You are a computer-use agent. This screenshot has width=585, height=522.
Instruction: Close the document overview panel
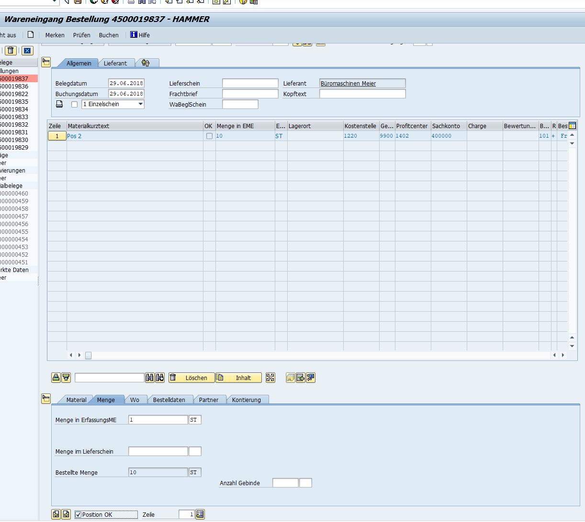point(27,51)
